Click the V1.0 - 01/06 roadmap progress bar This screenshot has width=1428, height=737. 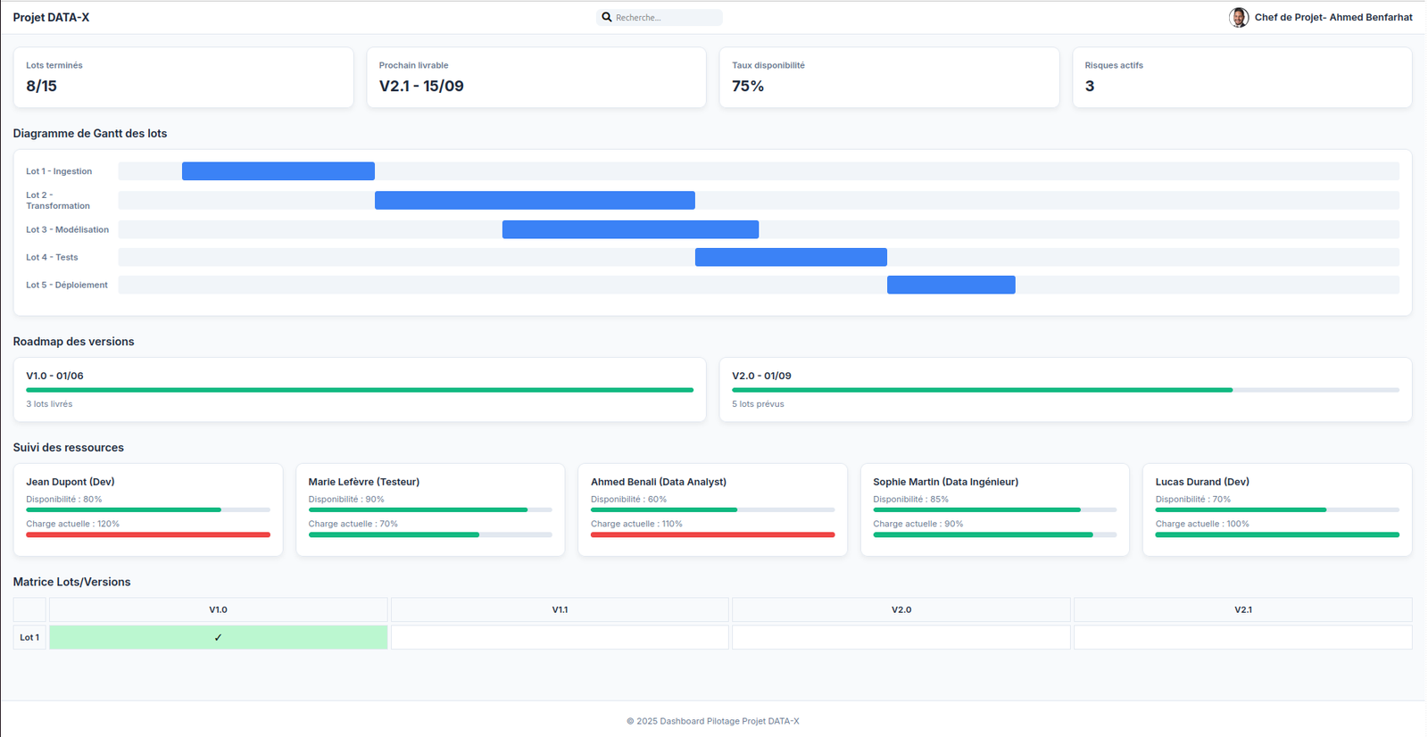tap(360, 390)
